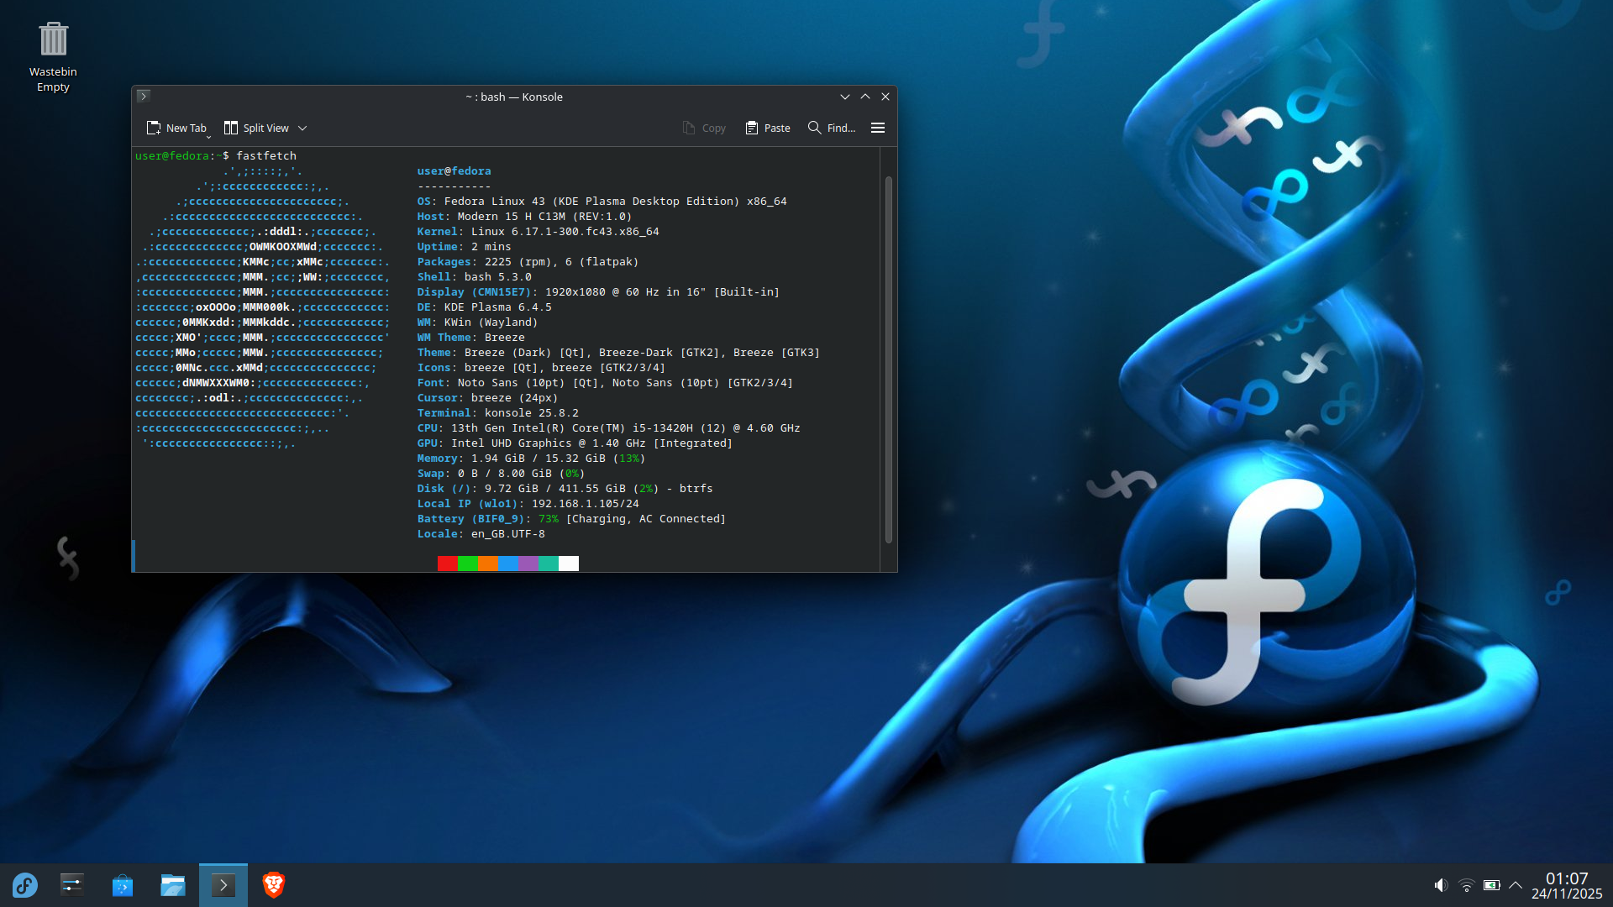This screenshot has width=1613, height=907.
Task: Open the volume control in the system tray
Action: 1441,885
